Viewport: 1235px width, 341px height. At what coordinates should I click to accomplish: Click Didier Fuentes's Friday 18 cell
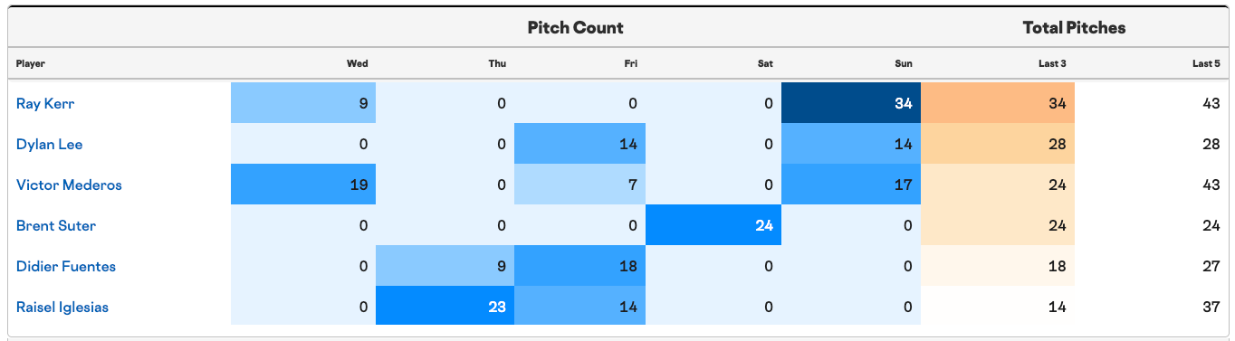click(x=579, y=266)
